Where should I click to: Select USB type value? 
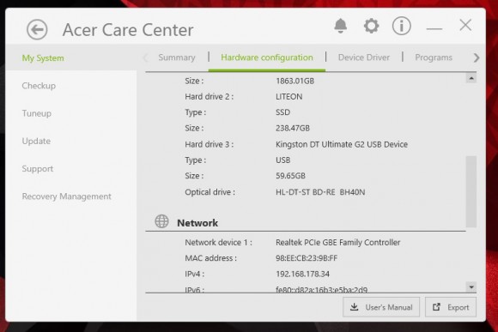(x=283, y=160)
